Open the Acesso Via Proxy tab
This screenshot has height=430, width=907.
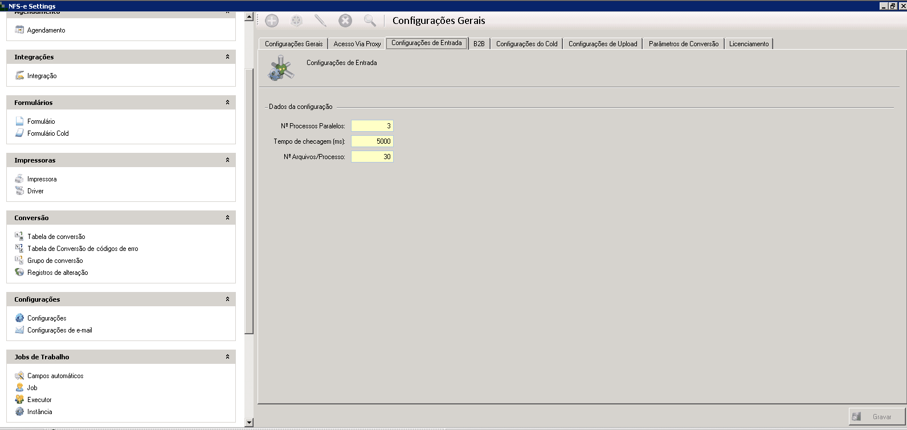[357, 44]
